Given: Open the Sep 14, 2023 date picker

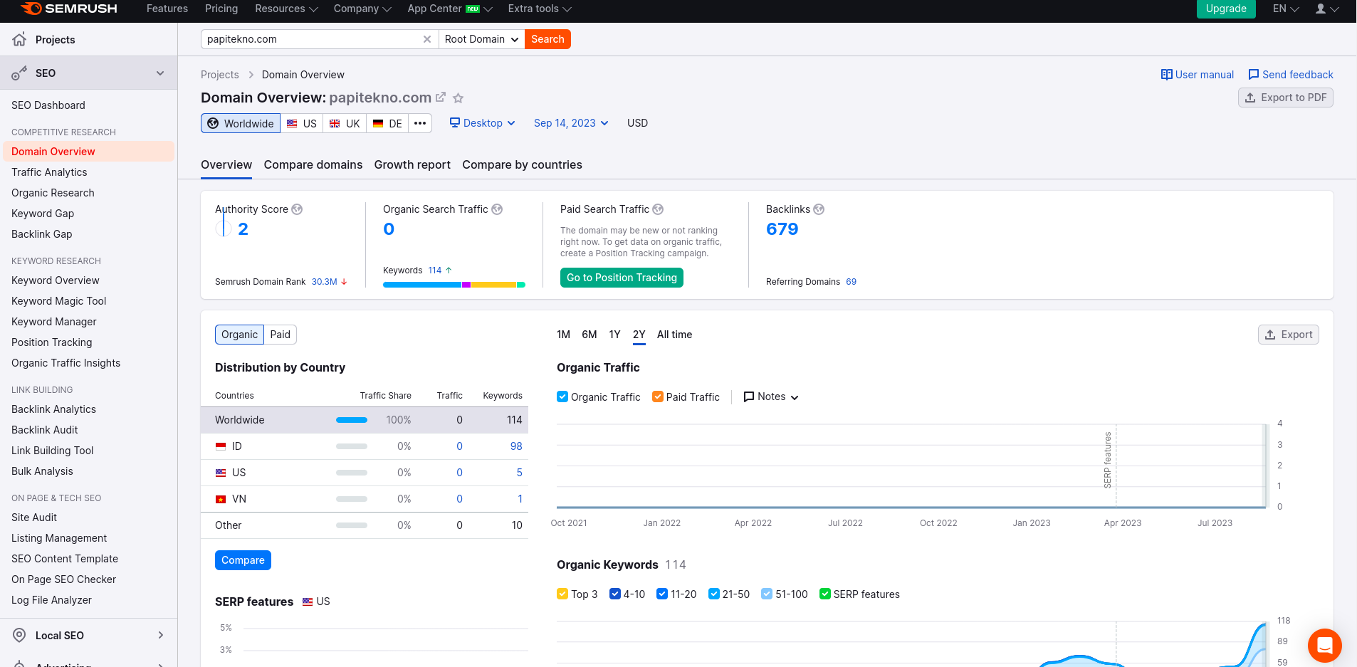Looking at the screenshot, I should coord(571,123).
